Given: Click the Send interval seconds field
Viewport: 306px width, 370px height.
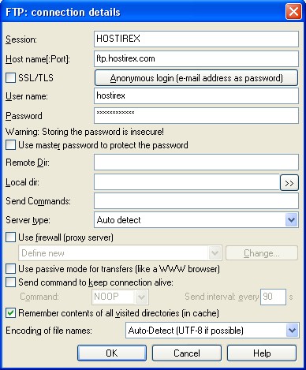Looking at the screenshot, I should 273,297.
